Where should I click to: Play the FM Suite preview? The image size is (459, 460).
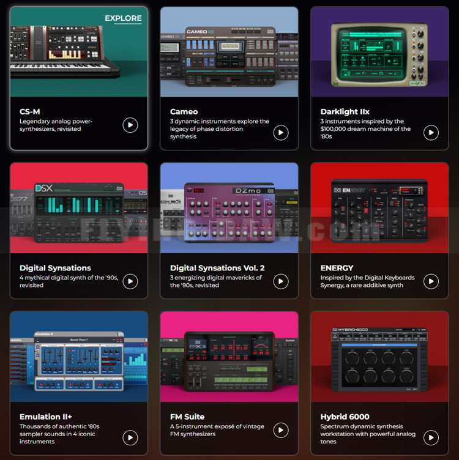point(281,430)
